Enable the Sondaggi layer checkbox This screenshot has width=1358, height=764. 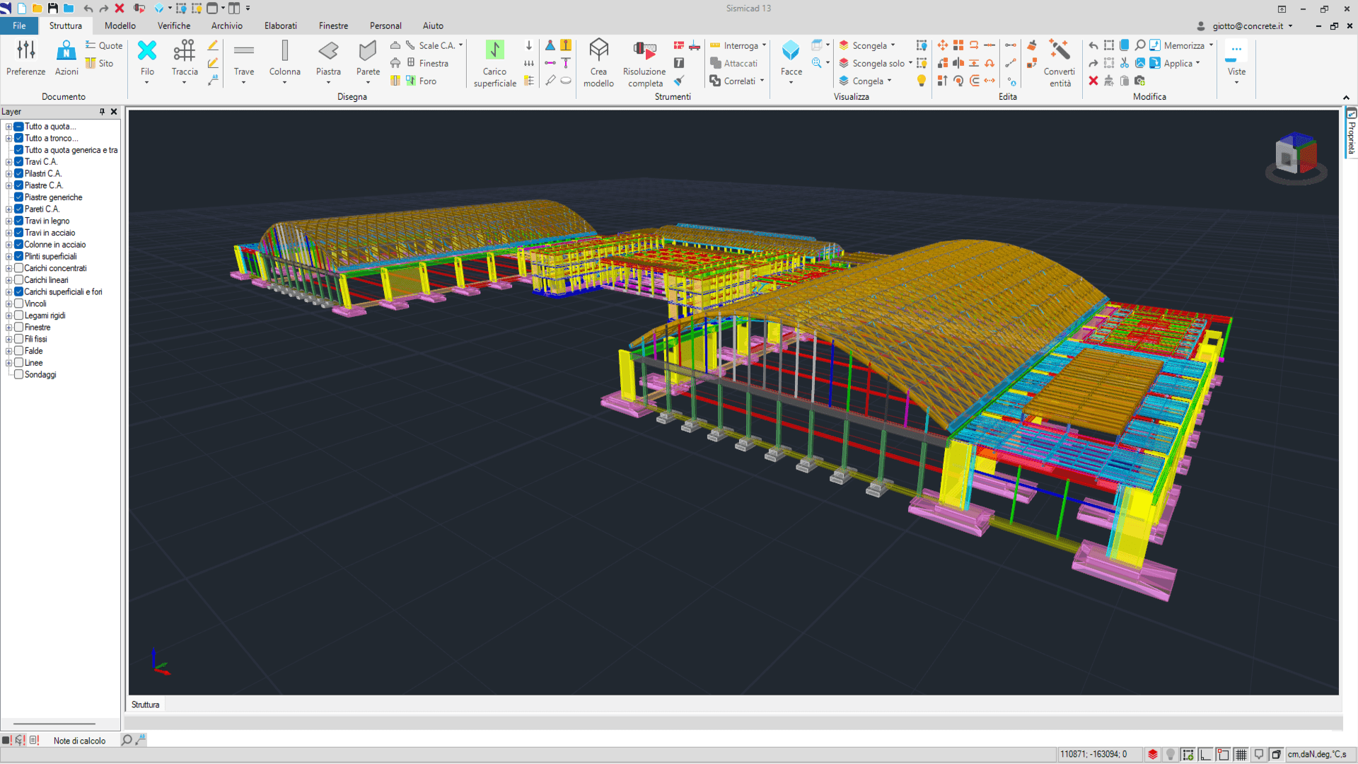[19, 375]
